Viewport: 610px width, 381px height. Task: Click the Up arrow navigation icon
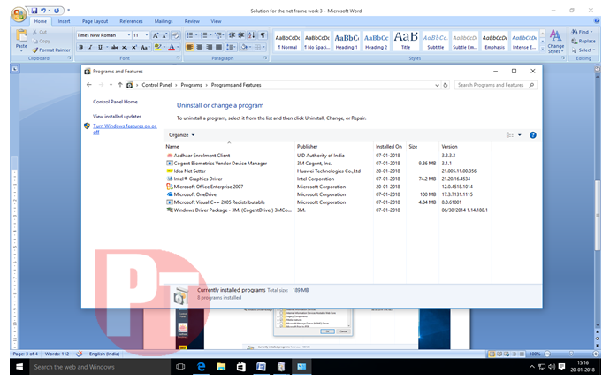(x=120, y=85)
